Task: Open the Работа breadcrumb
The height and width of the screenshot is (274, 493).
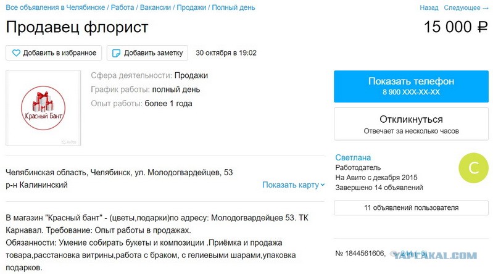Action: pyautogui.click(x=122, y=7)
